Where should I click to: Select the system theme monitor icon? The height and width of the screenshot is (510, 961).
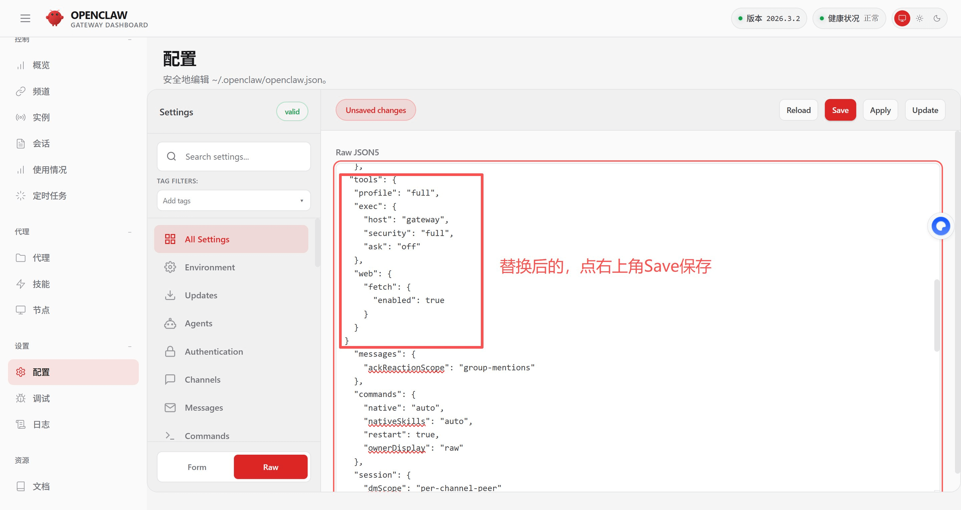(902, 18)
